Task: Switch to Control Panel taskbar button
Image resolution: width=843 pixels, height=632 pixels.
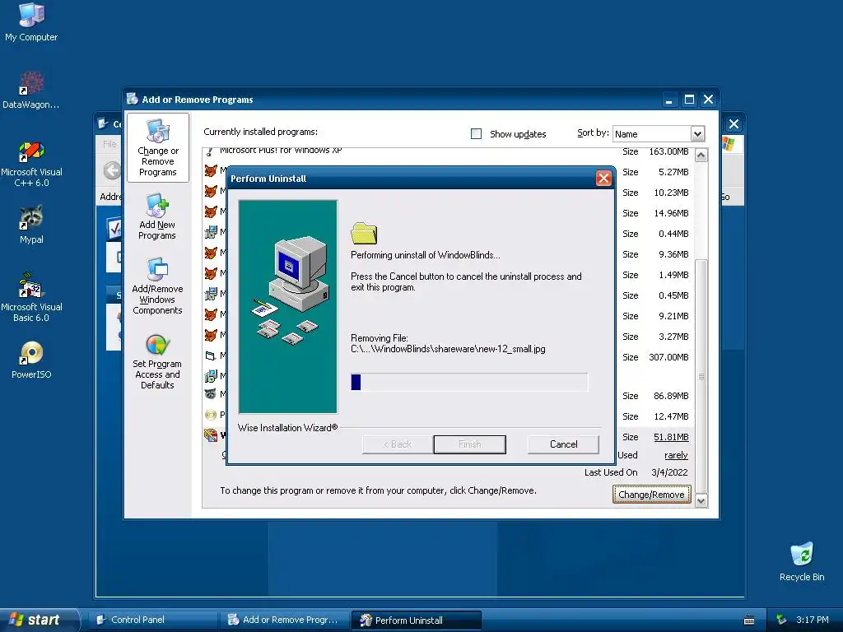Action: pyautogui.click(x=153, y=620)
